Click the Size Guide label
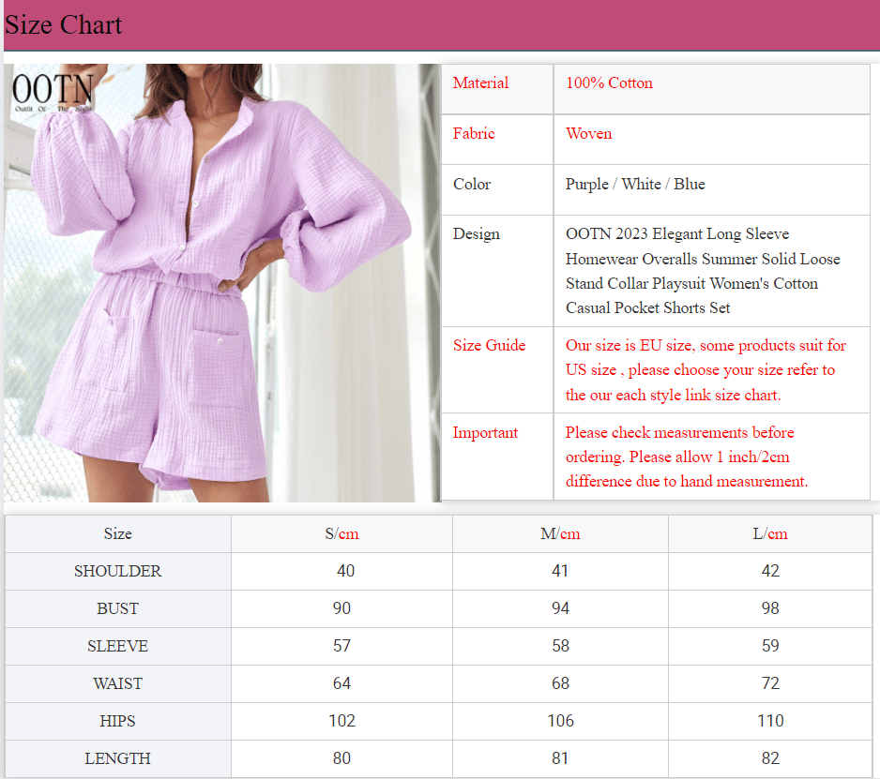 pos(489,345)
